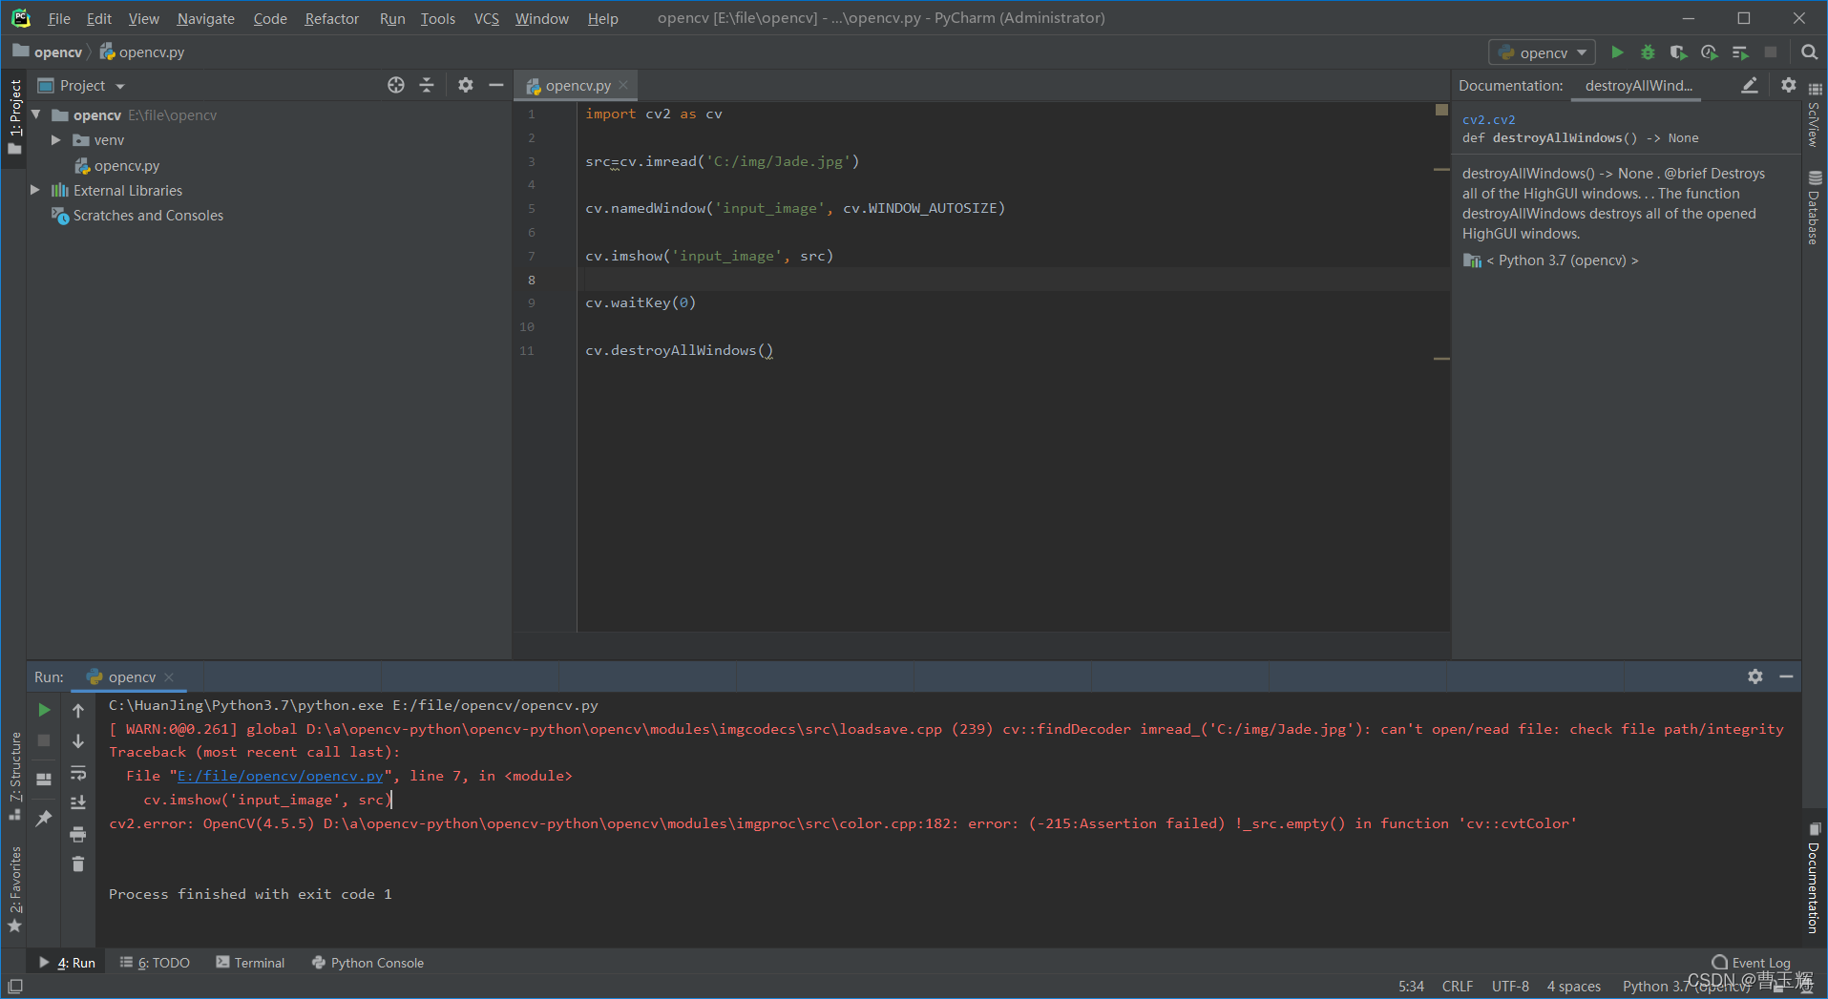Select opencv.py in project tree
The width and height of the screenshot is (1828, 999).
[x=126, y=166]
